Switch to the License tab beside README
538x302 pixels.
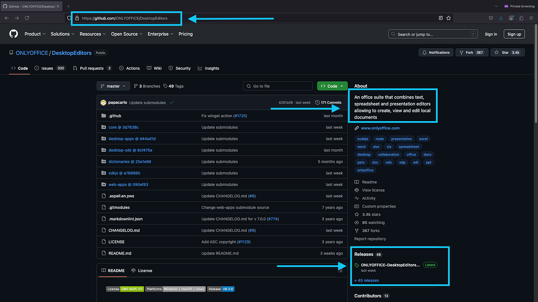(142, 271)
